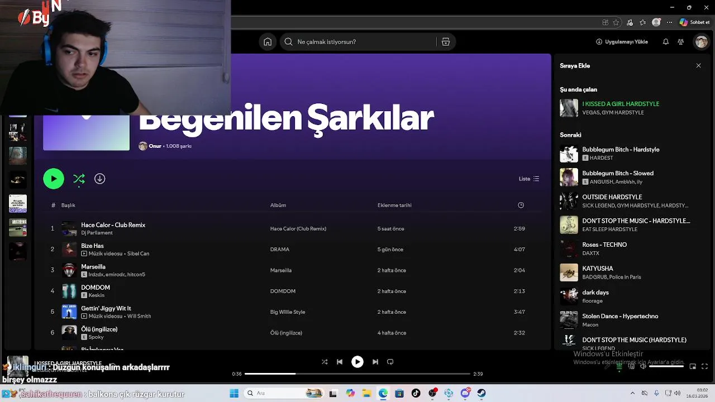This screenshot has width=715, height=402.
Task: Click the play button in player bar
Action: pyautogui.click(x=357, y=362)
